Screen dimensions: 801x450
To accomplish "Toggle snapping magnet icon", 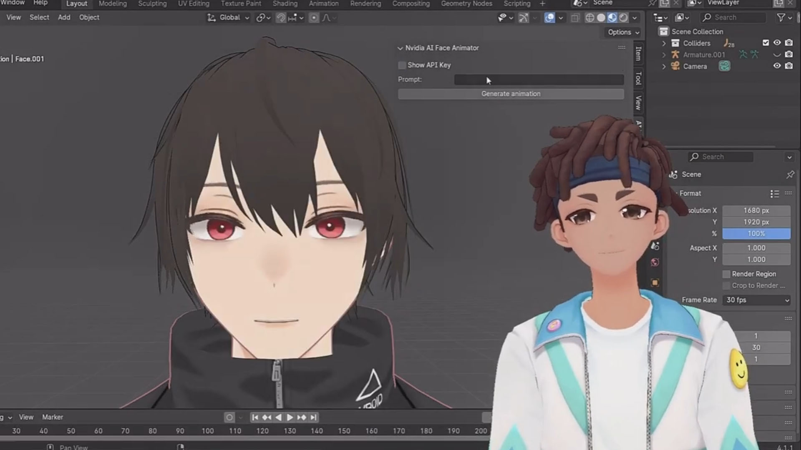I will click(281, 17).
